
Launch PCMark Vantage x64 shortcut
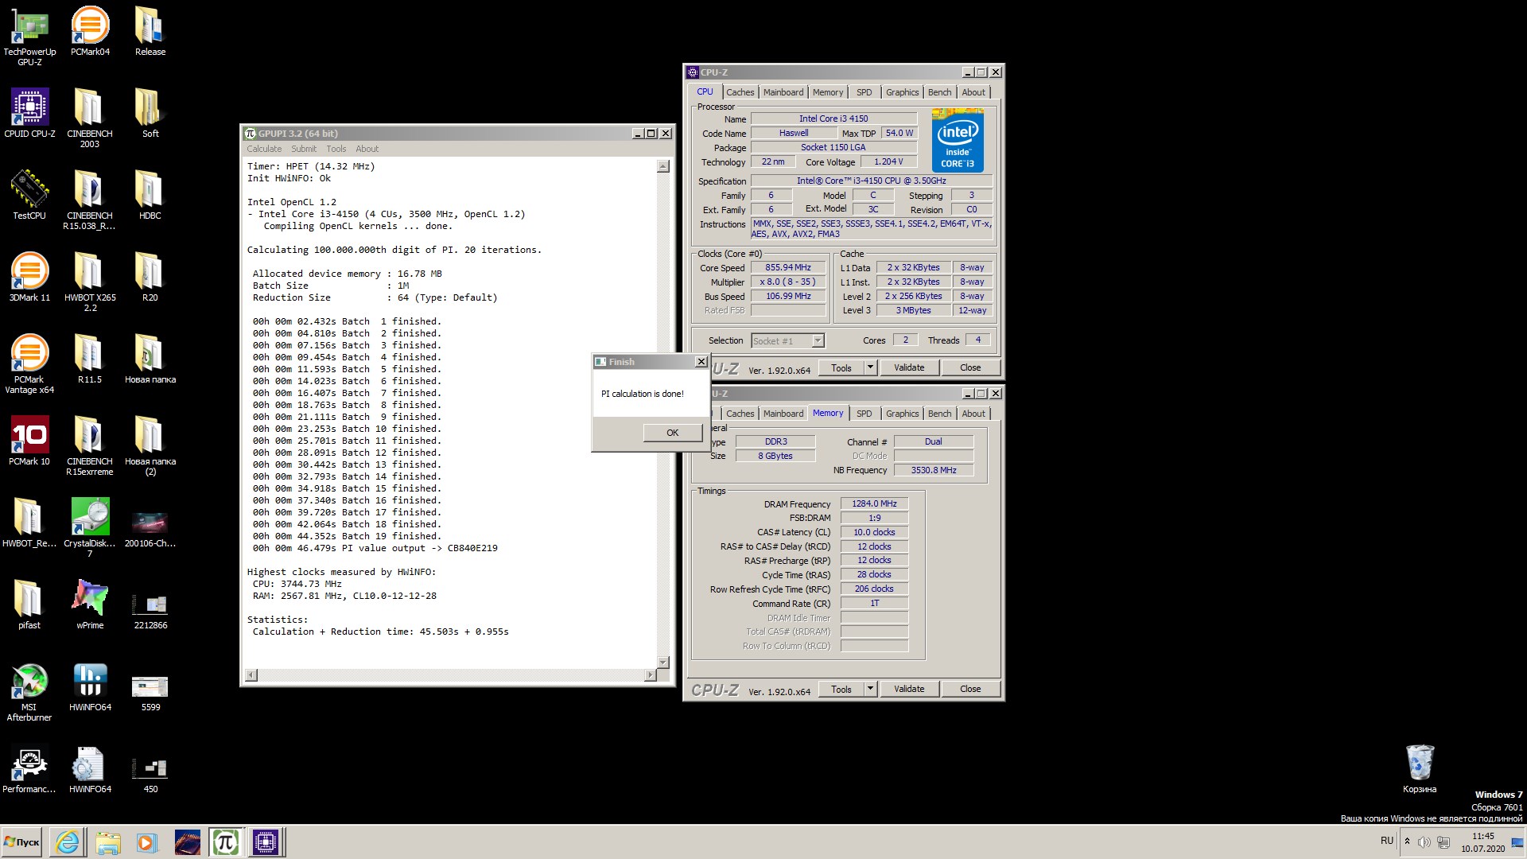29,363
